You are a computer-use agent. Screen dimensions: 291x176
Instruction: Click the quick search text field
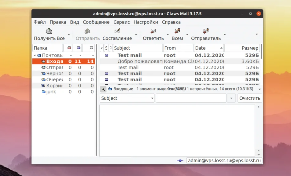[191, 98]
